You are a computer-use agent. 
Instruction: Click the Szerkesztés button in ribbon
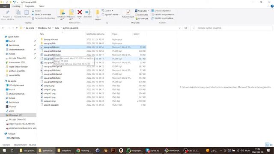coord(142,15)
